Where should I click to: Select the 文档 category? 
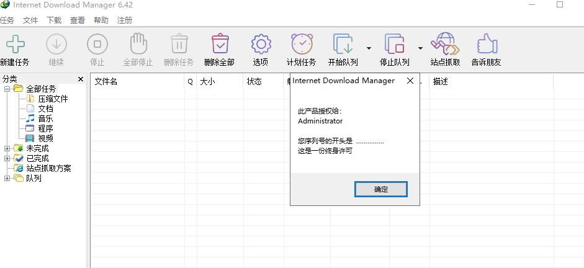45,109
